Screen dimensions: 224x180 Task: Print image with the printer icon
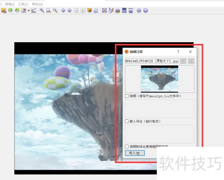coord(118,10)
